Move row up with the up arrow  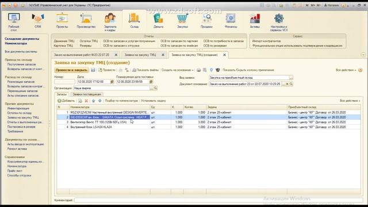coord(93,101)
